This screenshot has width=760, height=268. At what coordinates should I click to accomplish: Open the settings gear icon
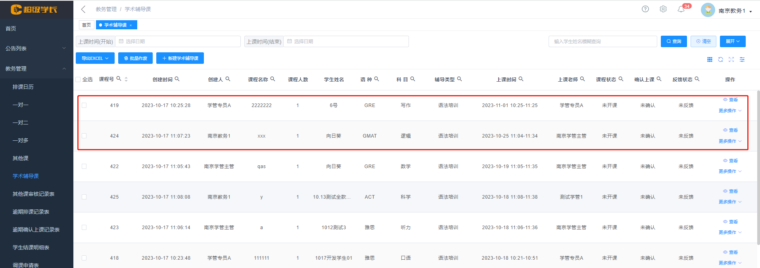663,9
